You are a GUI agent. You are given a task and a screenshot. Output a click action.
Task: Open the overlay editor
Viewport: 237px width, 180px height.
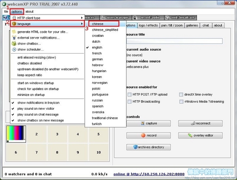(201, 135)
